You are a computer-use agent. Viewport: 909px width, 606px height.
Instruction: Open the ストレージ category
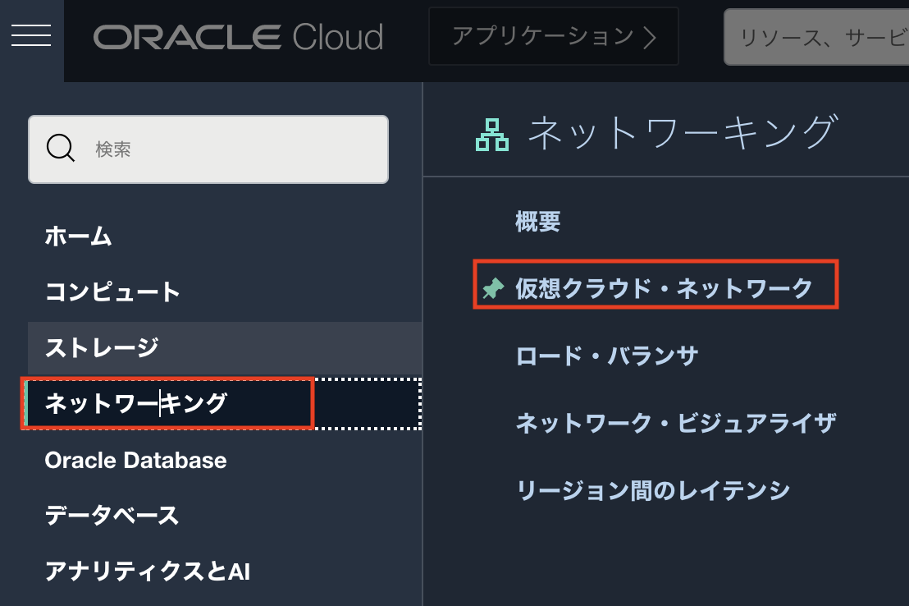(102, 347)
